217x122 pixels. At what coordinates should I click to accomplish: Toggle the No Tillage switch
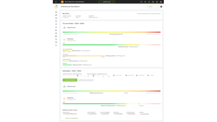114,75
